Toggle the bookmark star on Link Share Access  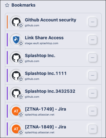point(21,44)
